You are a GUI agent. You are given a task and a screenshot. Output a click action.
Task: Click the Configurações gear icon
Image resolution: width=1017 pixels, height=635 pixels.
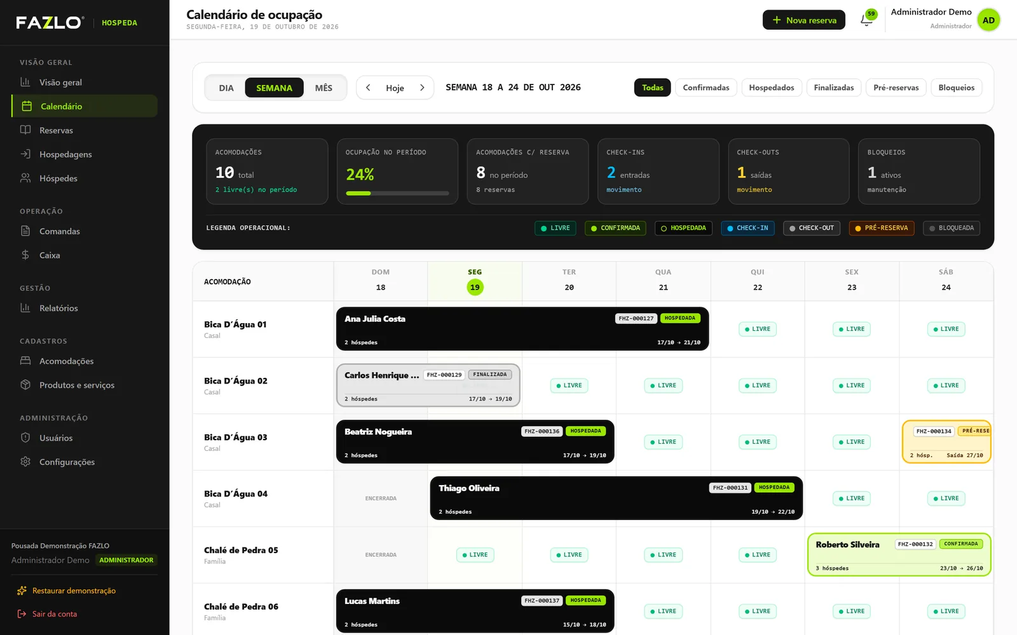click(x=25, y=462)
